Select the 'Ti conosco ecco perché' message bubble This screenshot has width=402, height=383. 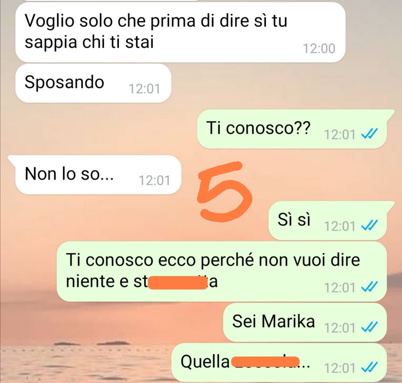coord(221,271)
